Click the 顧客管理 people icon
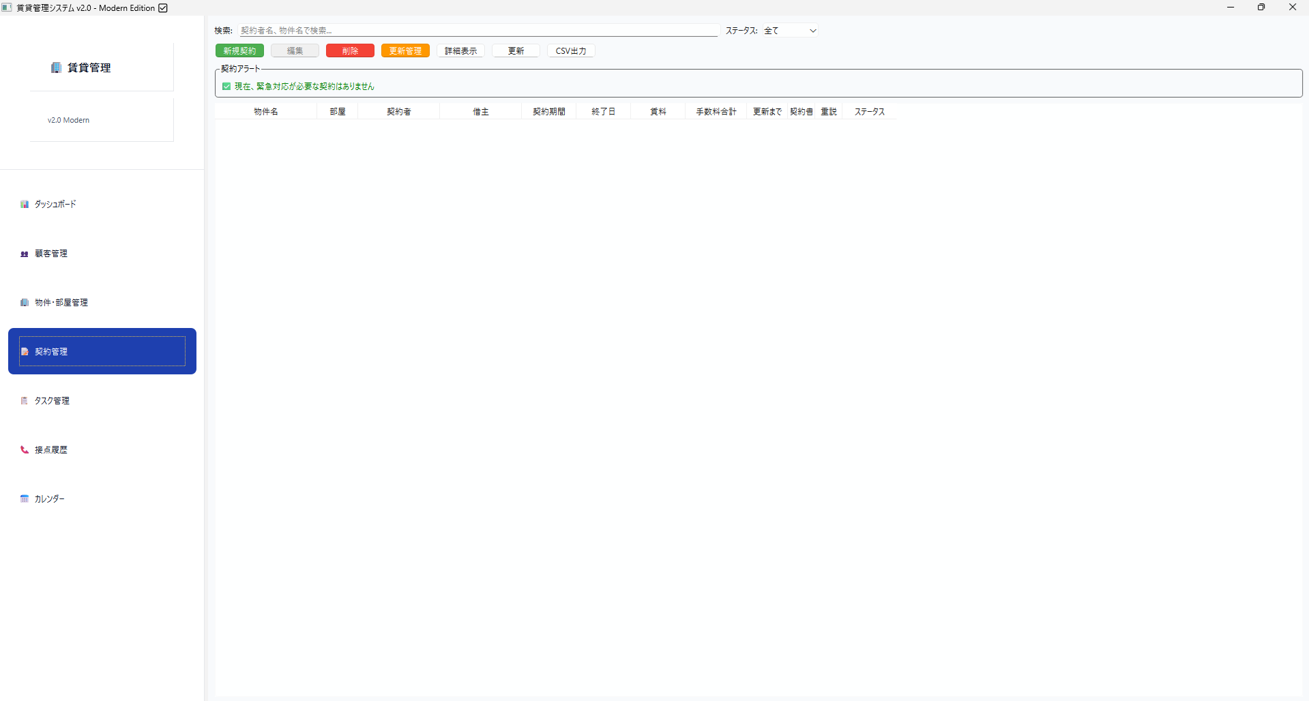 pyautogui.click(x=25, y=254)
